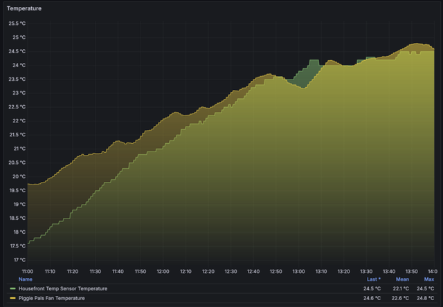This screenshot has height=307, width=443.
Task: Open the Temperature panel title menu
Action: (24, 8)
